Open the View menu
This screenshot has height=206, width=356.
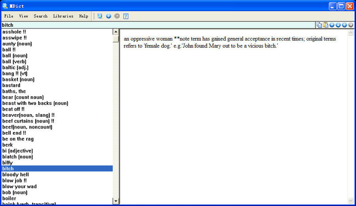[24, 16]
